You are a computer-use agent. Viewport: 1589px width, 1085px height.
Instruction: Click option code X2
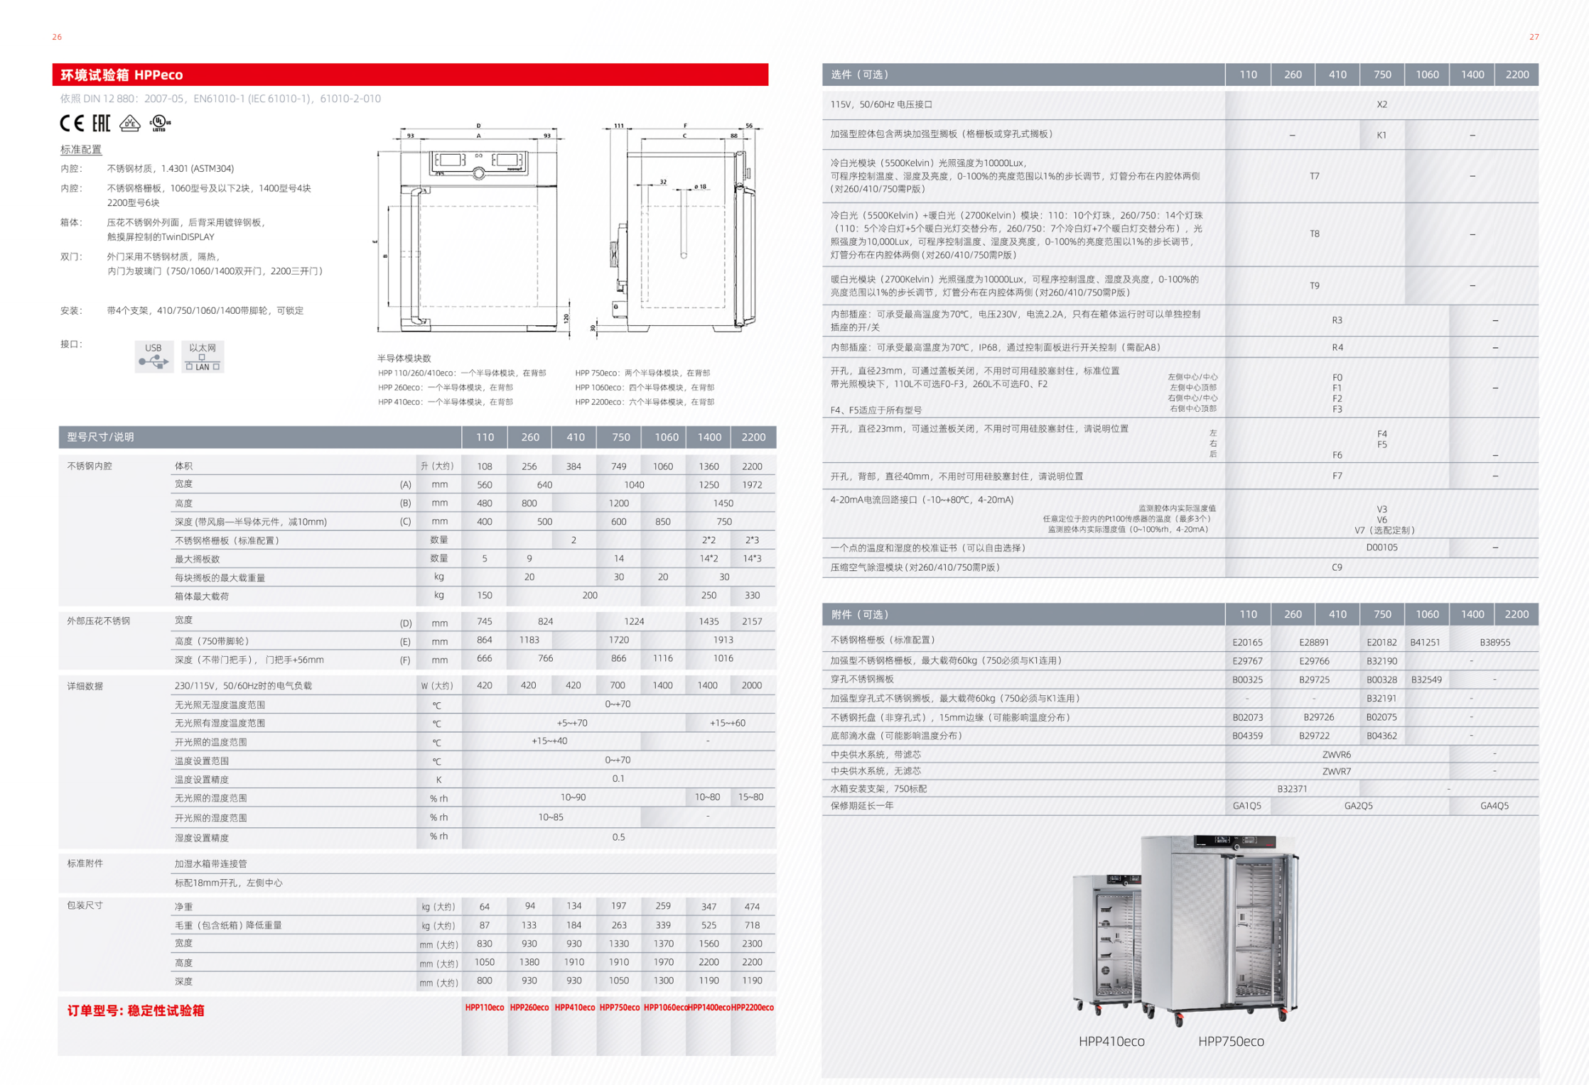click(x=1381, y=104)
